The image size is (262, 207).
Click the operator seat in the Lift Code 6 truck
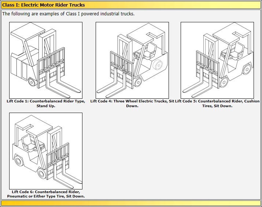(27, 142)
